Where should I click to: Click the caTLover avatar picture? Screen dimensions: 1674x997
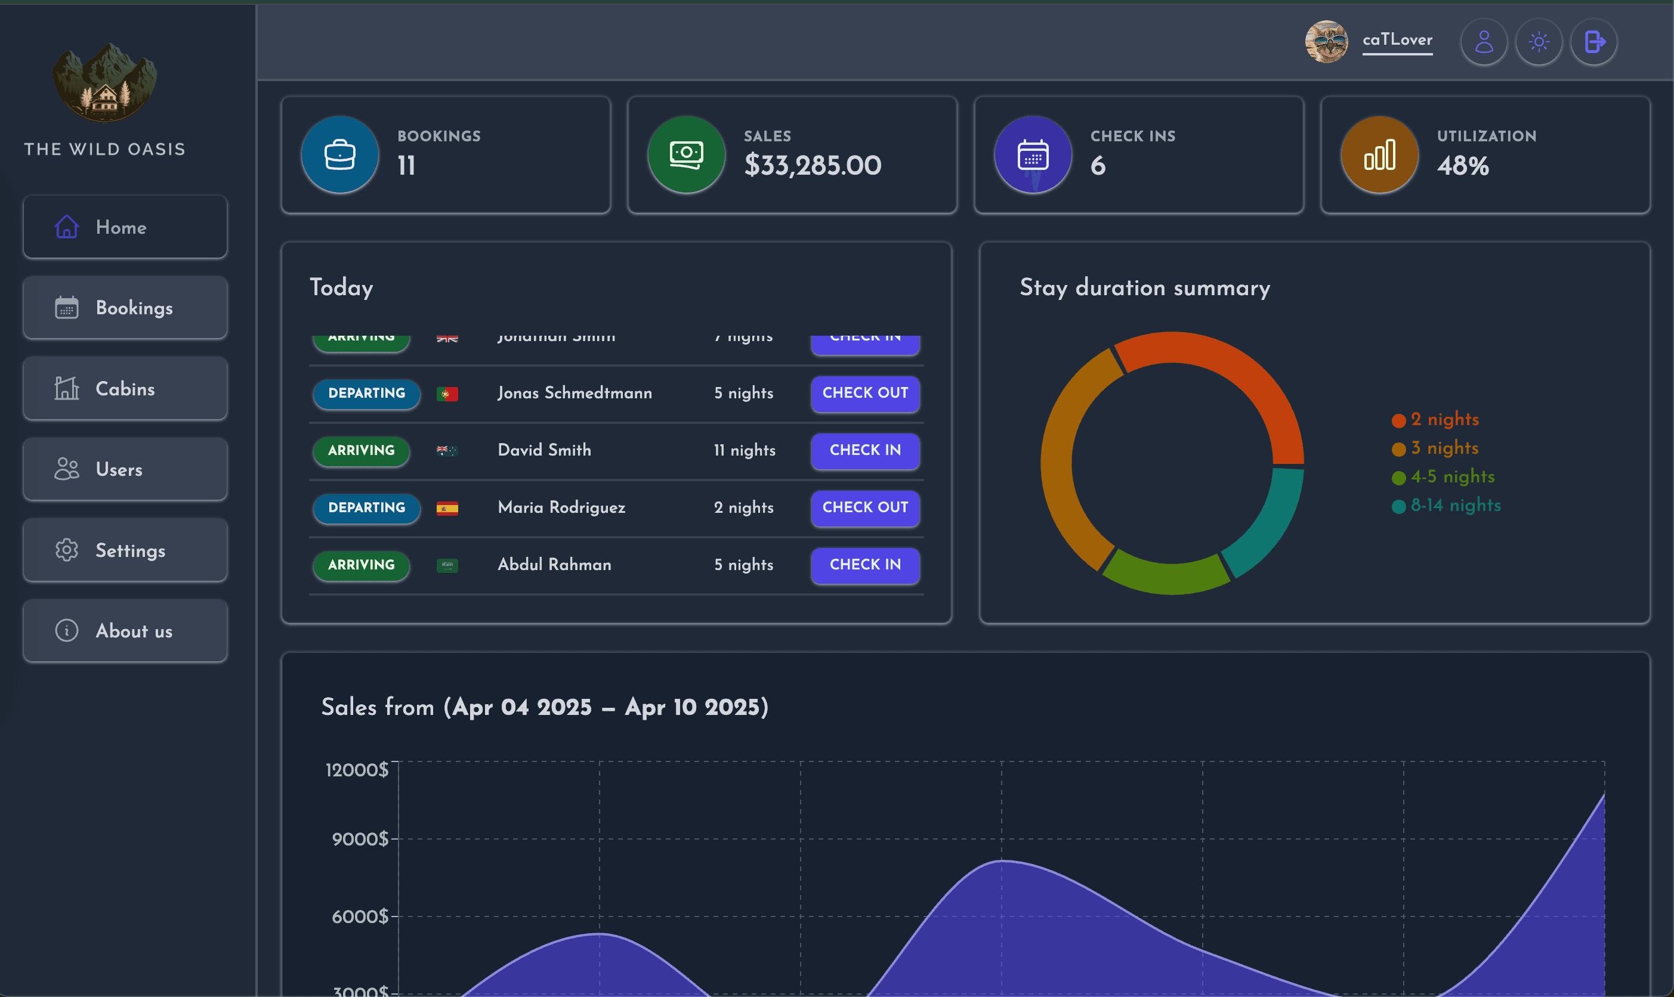pos(1326,42)
